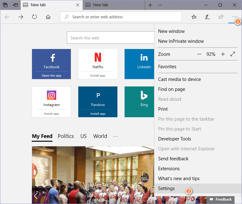Switch to the second New tab
The height and width of the screenshot is (204, 242).
coord(114,5)
